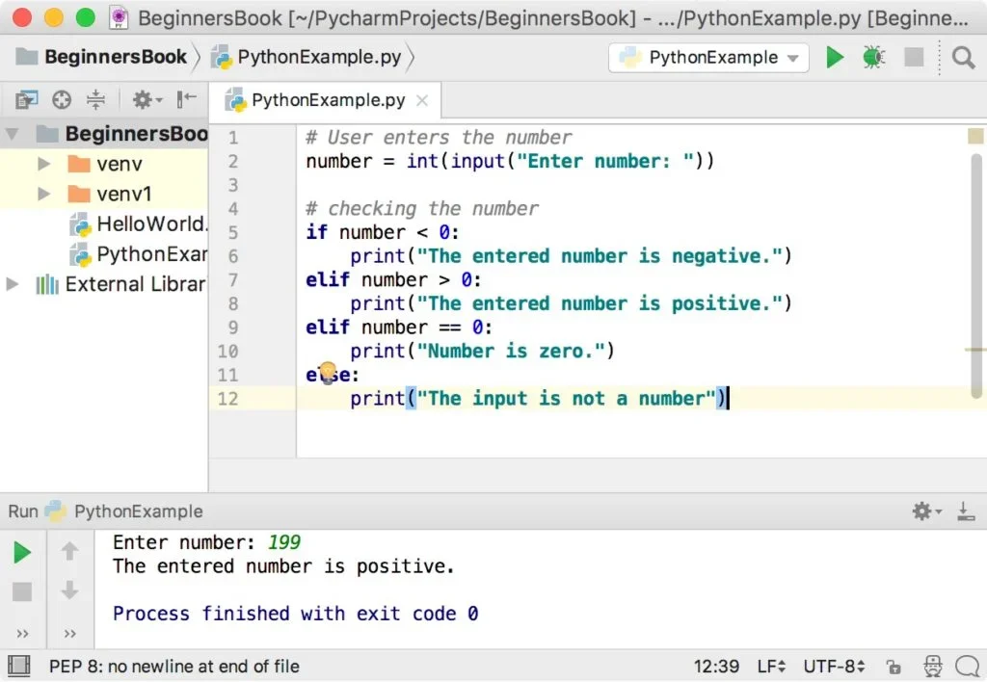987x682 pixels.
Task: Collapse all with the project pane icon
Action: tap(95, 99)
